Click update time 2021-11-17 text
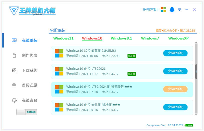The width and height of the screenshot is (204, 131). tap(82, 74)
